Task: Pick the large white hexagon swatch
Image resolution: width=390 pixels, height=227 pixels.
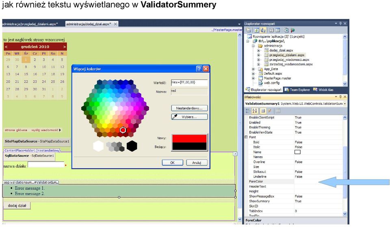Action: [x=98, y=146]
